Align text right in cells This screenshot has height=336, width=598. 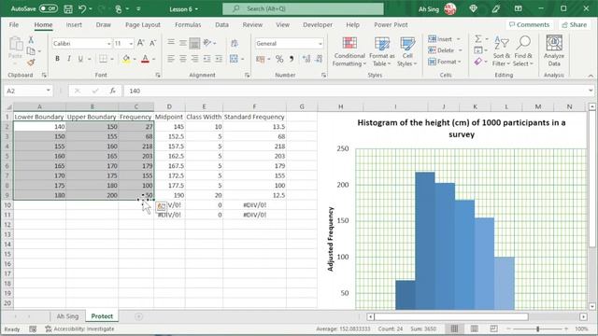194,59
